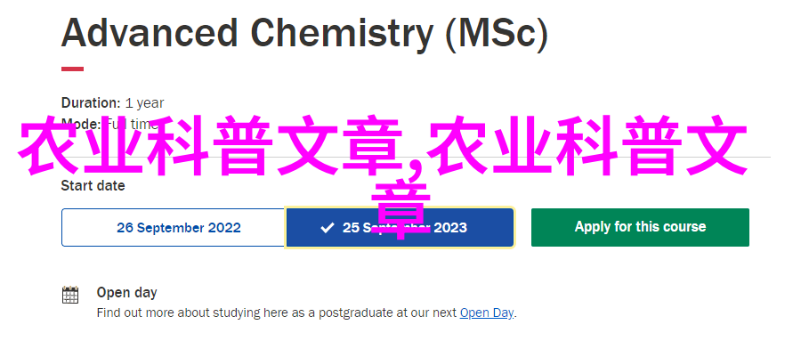
Task: Click the checkmark icon on 25 September 2023
Action: click(x=327, y=228)
